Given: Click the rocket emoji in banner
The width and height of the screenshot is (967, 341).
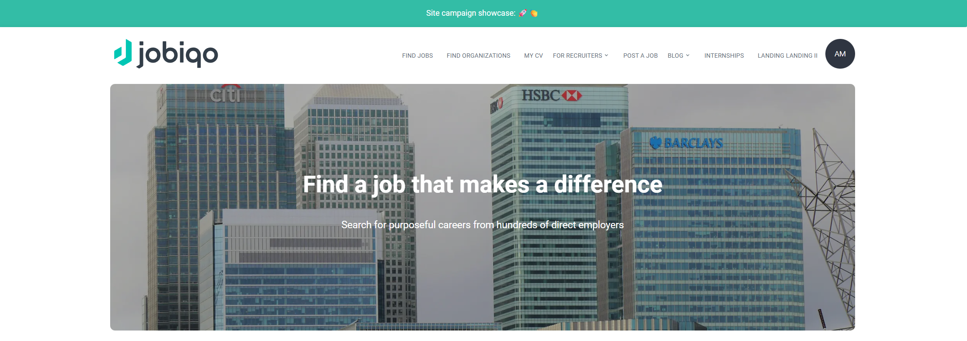Looking at the screenshot, I should point(523,13).
